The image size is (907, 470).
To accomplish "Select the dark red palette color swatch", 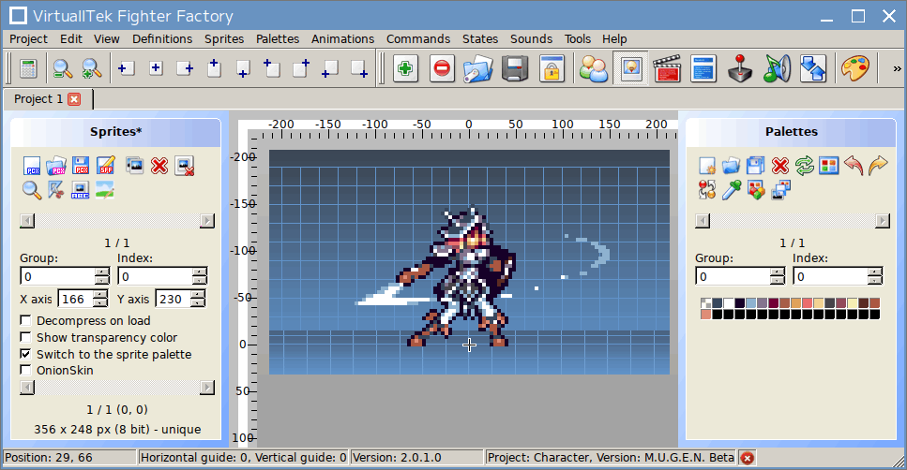I will coord(774,303).
